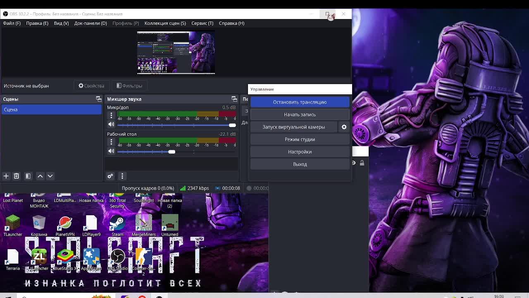The image size is (529, 298).
Task: Click the Управление panel title bar
Action: [x=300, y=89]
